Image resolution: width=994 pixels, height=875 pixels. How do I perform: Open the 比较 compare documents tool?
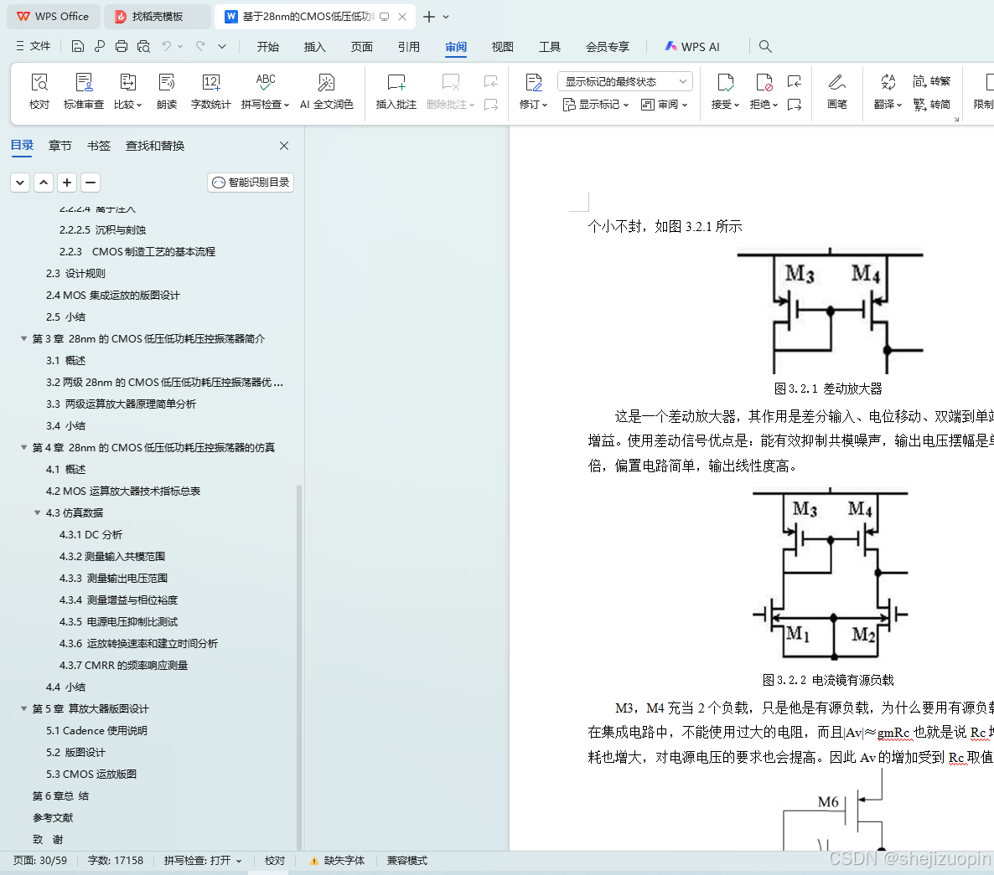pyautogui.click(x=127, y=92)
